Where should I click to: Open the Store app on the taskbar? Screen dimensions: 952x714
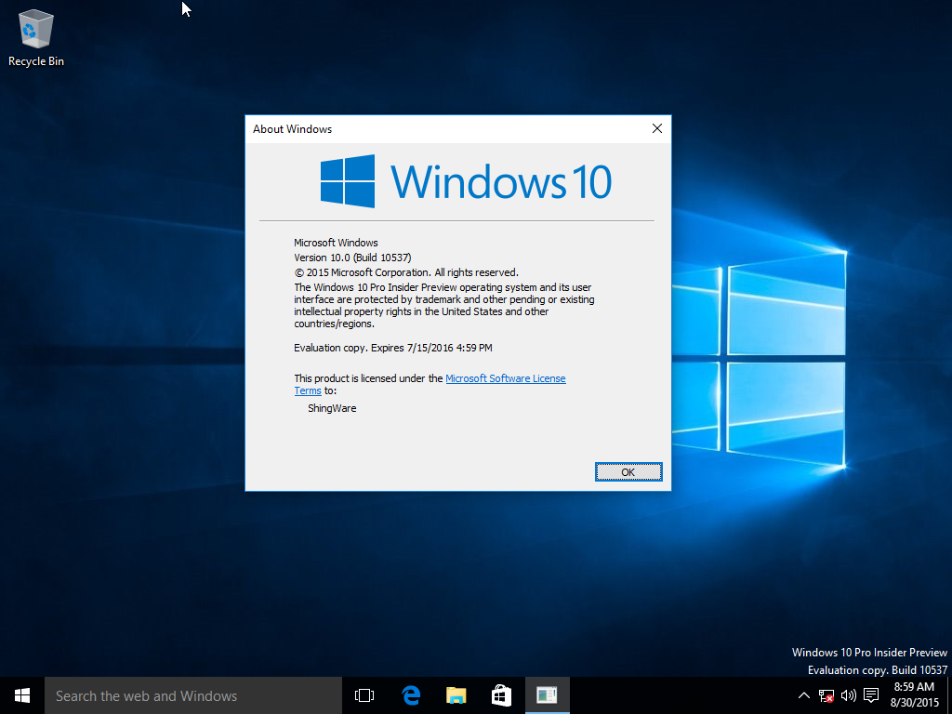[501, 695]
